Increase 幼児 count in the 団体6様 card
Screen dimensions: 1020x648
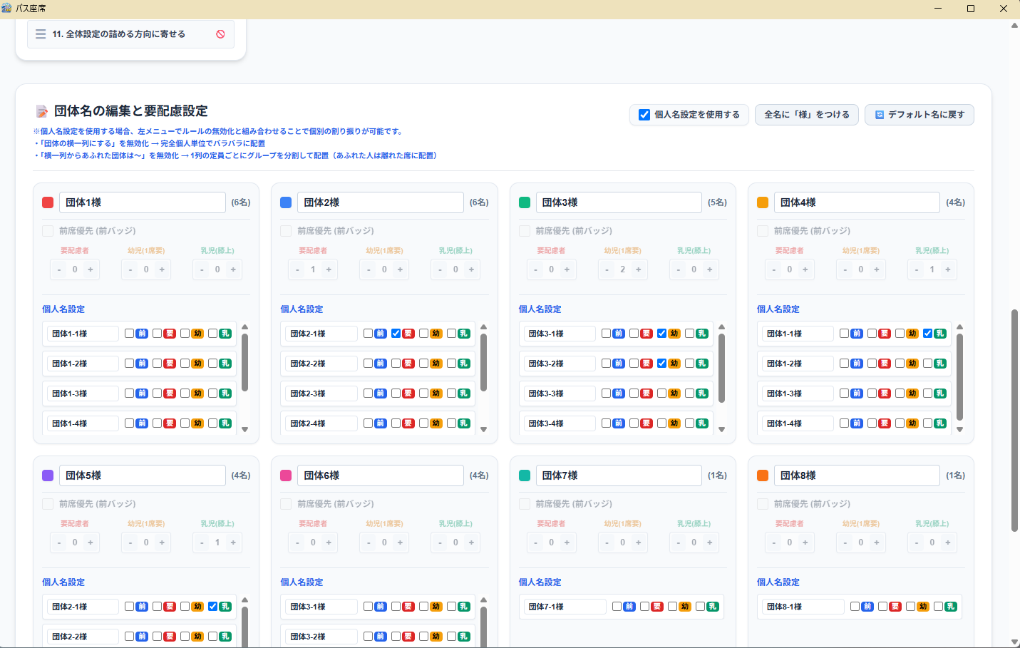coord(400,542)
